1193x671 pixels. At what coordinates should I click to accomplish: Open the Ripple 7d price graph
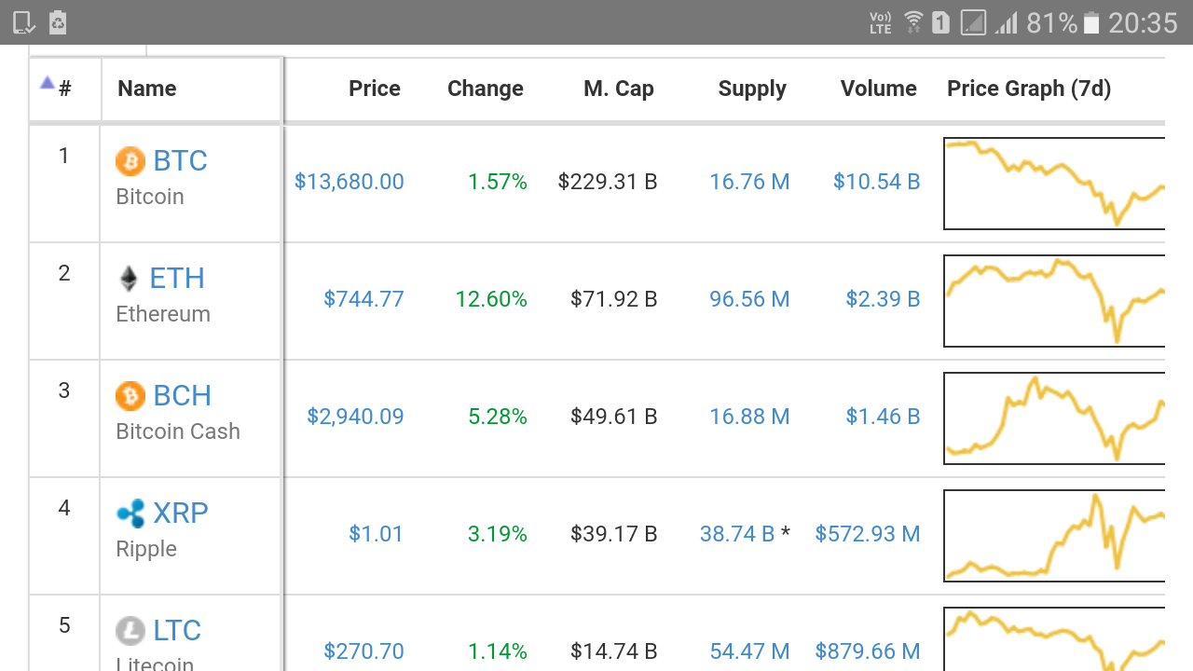(1054, 536)
